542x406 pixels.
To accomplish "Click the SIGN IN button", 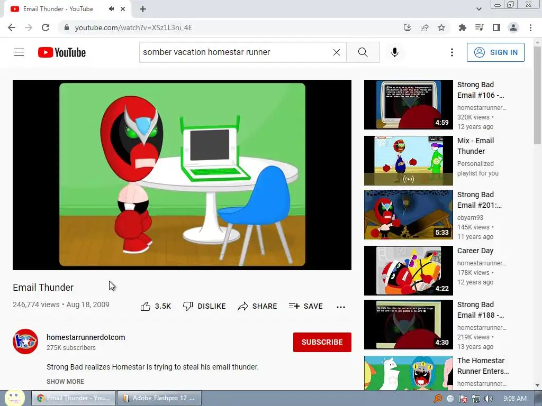I will tap(495, 52).
